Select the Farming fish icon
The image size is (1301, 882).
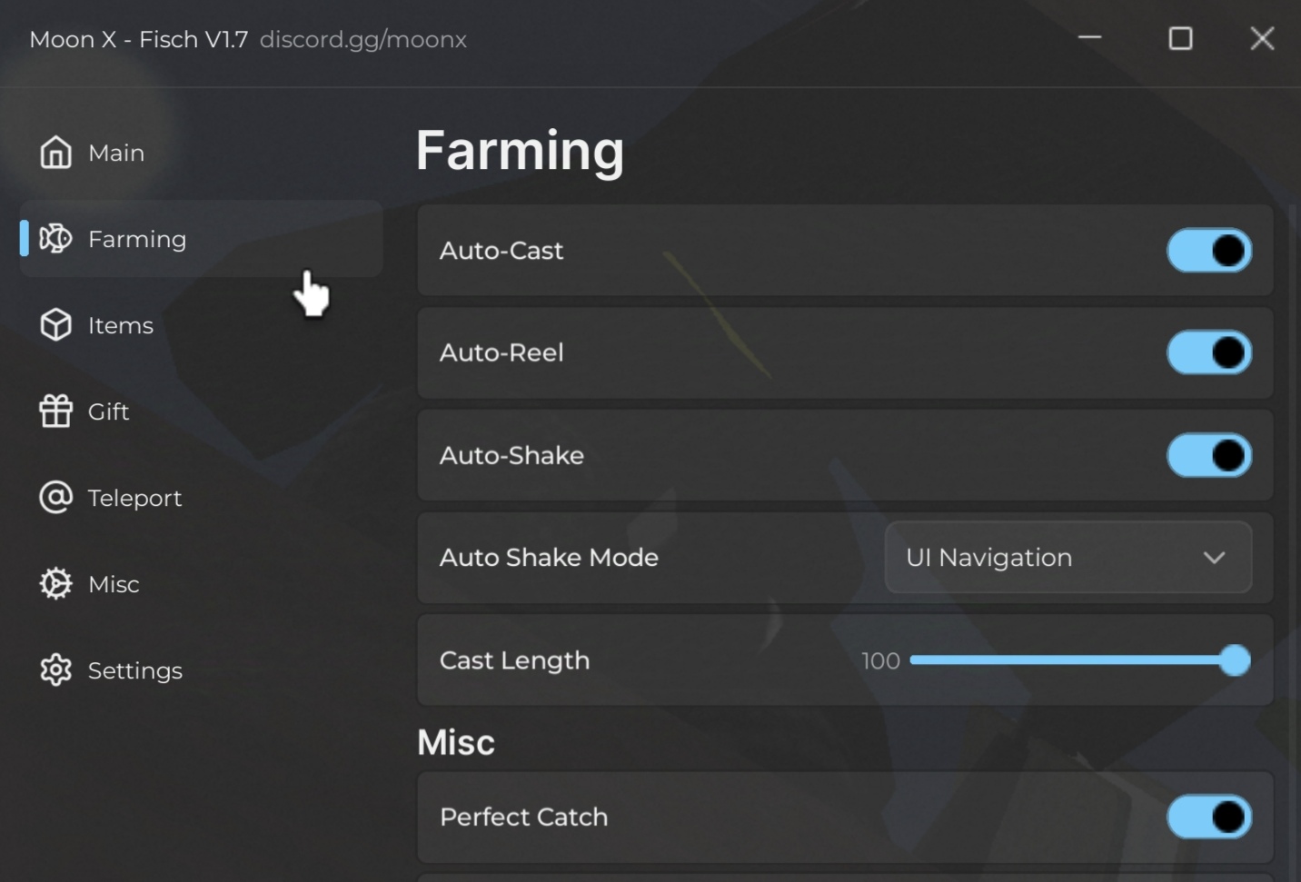55,239
